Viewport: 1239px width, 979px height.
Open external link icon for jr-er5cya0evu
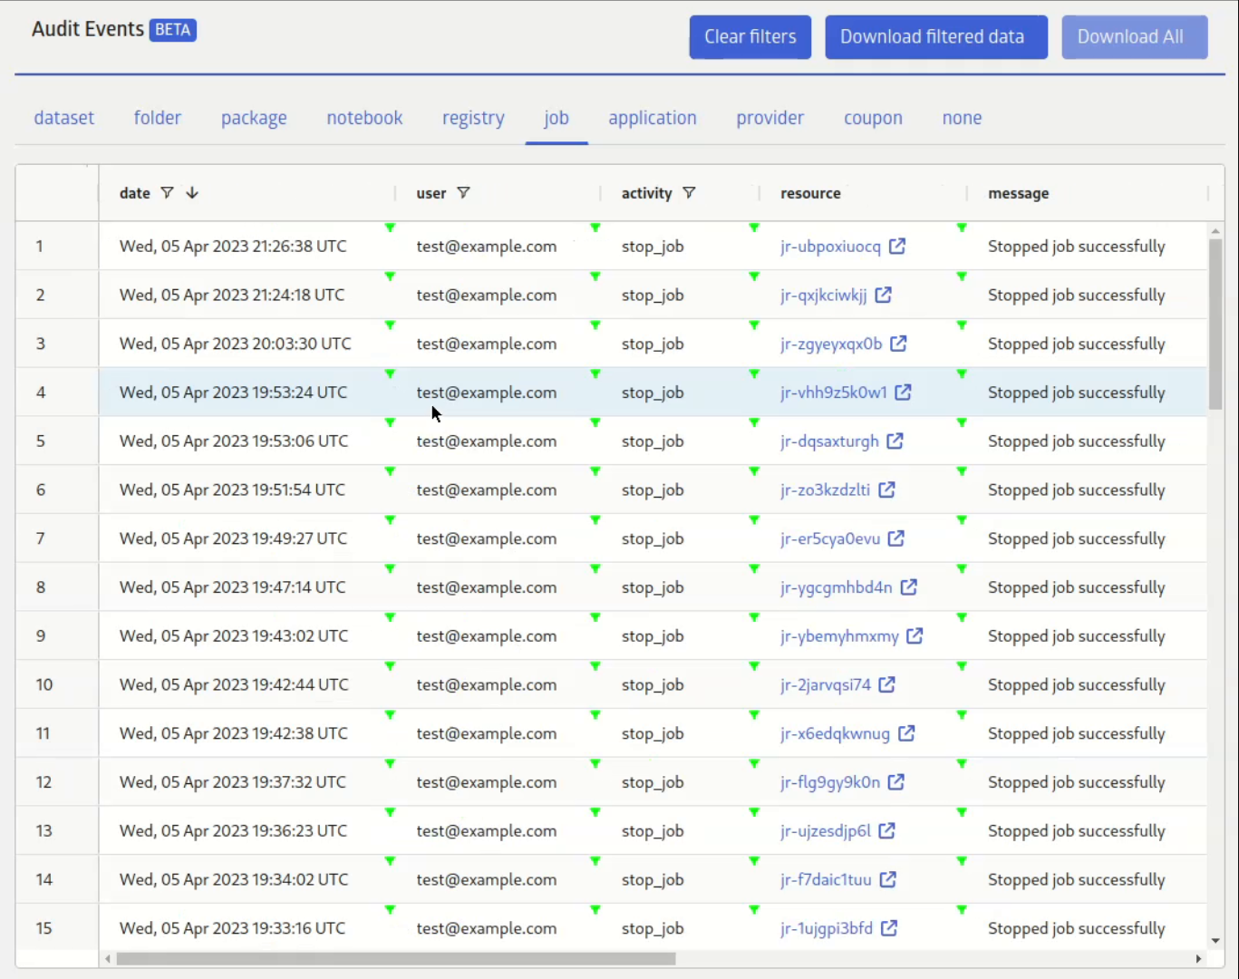(896, 538)
